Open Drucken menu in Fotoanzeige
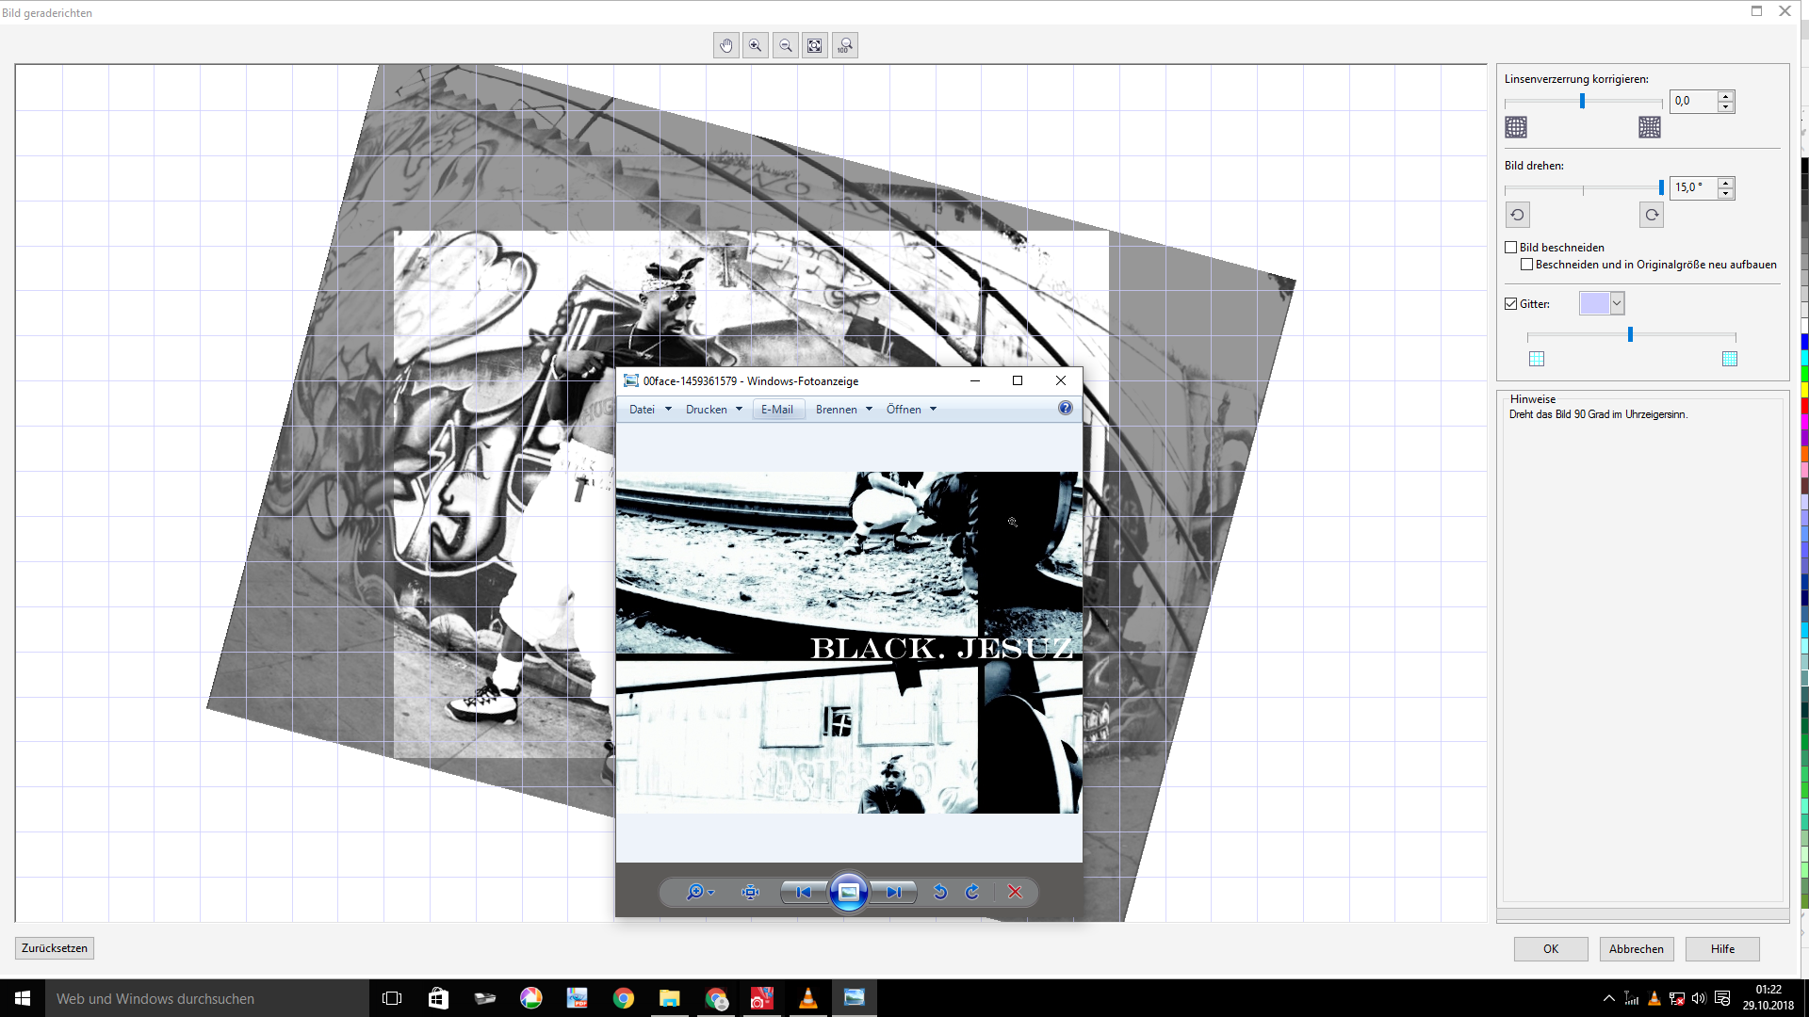Viewport: 1809px width, 1017px height. click(x=714, y=410)
